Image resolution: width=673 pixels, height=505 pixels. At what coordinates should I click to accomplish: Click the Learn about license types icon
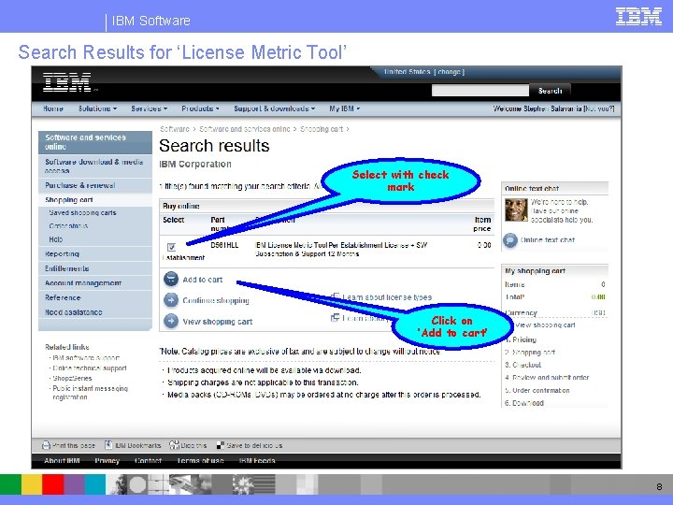(x=336, y=296)
